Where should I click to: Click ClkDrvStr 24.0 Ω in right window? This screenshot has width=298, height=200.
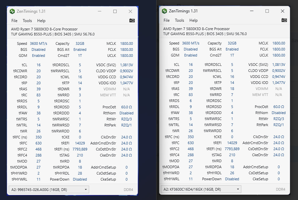point(279,137)
